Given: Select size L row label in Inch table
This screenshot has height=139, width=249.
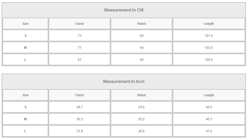Looking at the screenshot, I should coord(25,131).
